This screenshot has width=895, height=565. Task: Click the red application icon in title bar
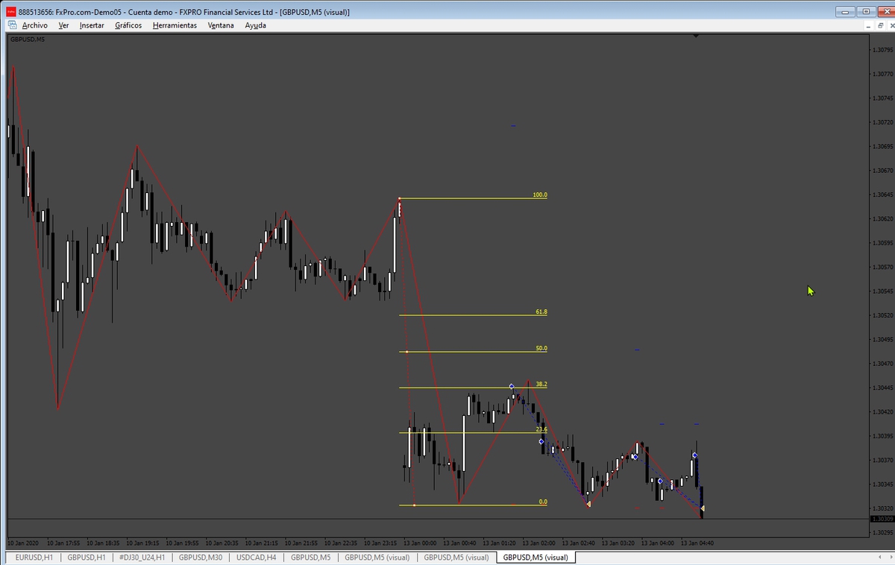click(x=11, y=11)
